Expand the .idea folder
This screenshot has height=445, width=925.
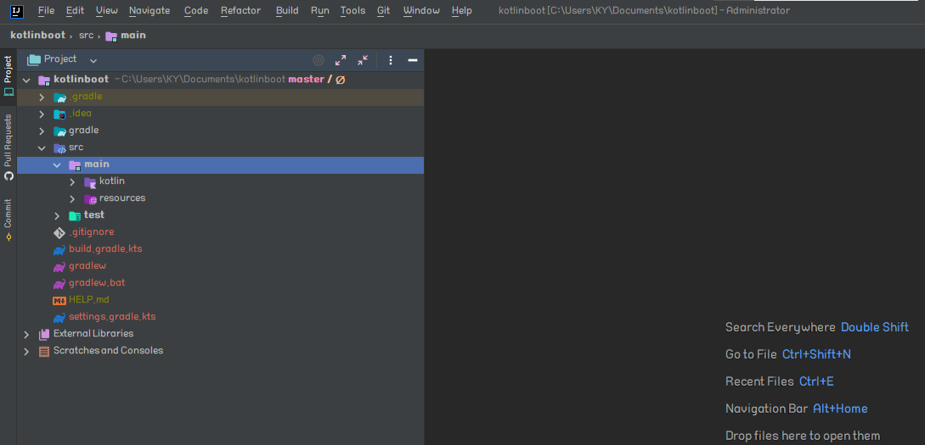[42, 114]
